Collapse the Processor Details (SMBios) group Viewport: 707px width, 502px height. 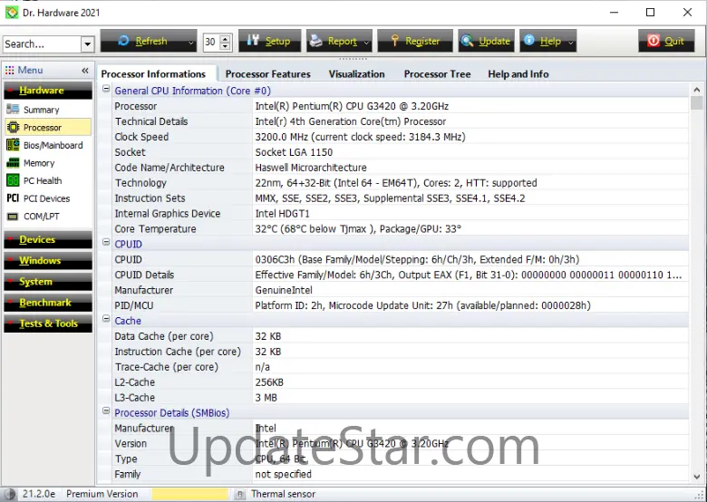click(106, 410)
